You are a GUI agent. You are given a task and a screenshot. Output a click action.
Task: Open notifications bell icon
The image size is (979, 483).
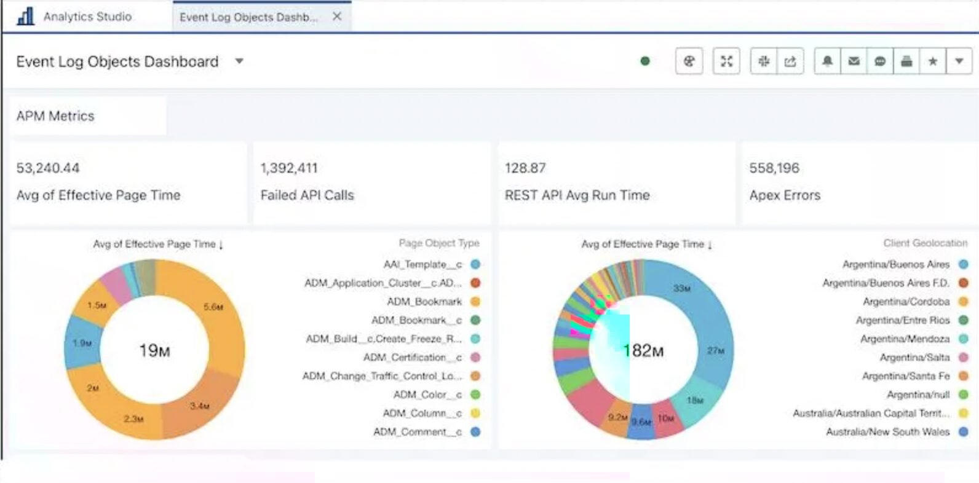click(827, 61)
